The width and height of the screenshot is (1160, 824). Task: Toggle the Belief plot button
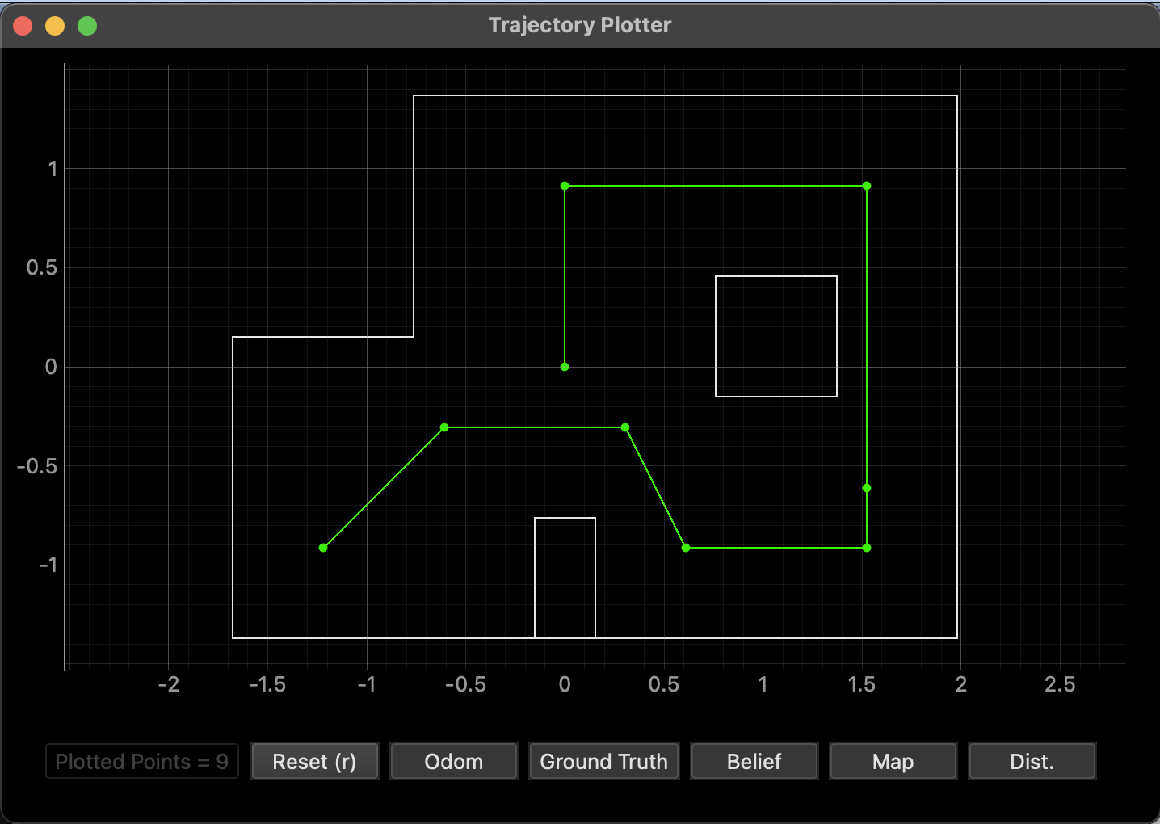(754, 761)
